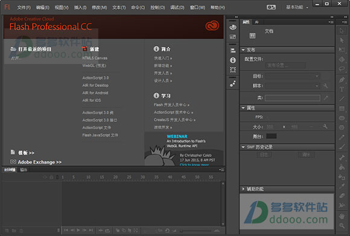Open the 修改(M) menu
This screenshot has width=350, height=236.
(x=100, y=7)
